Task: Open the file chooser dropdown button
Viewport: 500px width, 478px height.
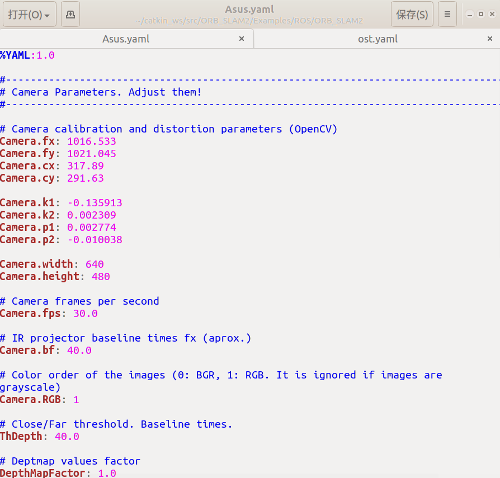Action: pos(29,14)
